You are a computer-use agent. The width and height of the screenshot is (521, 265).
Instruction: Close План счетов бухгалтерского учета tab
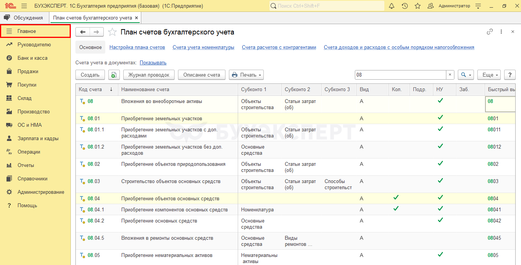(137, 18)
